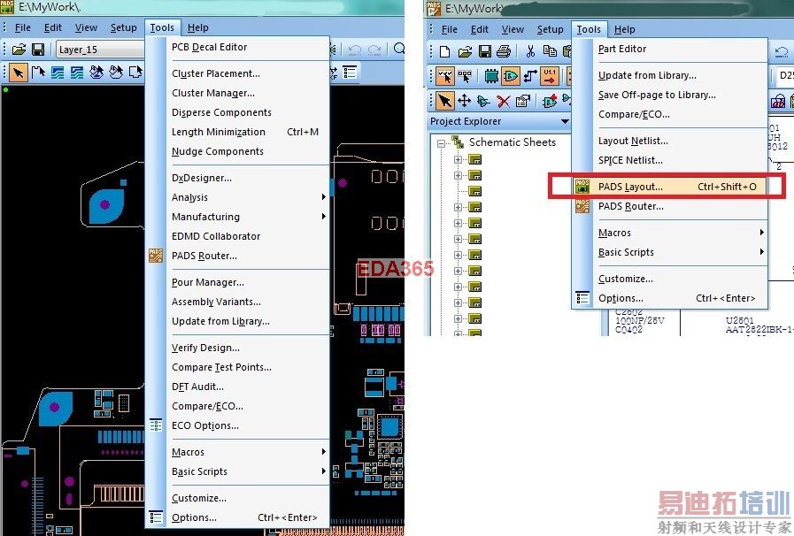Click Print icon in schematic window
Viewport: 794px width, 536px height.
(504, 51)
